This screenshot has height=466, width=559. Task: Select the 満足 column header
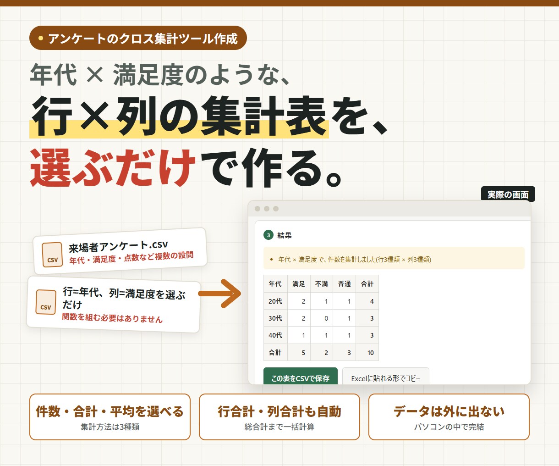tap(299, 284)
